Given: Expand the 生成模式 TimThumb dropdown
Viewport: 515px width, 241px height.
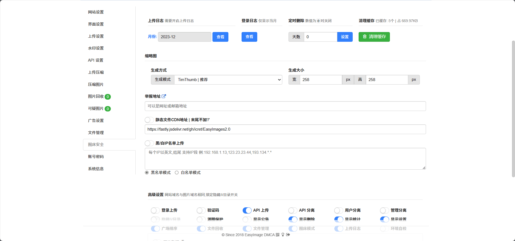Looking at the screenshot, I should pyautogui.click(x=228, y=80).
